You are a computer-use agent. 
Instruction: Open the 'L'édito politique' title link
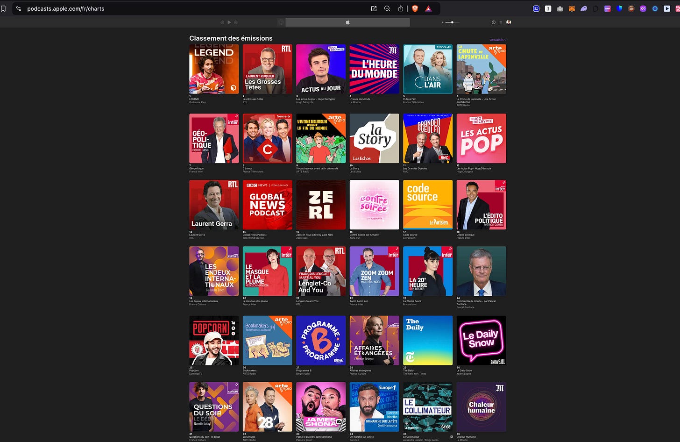click(466, 235)
